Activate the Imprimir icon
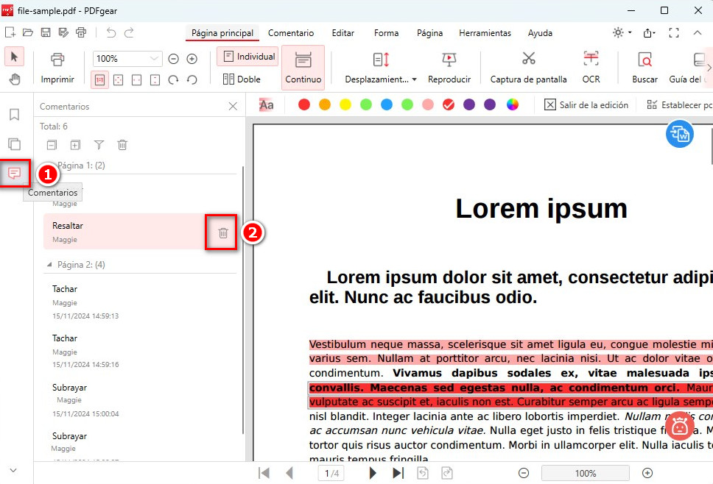Viewport: 713px width, 484px height. tap(57, 66)
